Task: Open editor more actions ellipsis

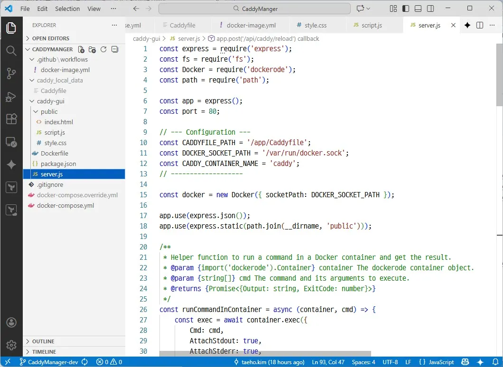Action: (x=492, y=25)
